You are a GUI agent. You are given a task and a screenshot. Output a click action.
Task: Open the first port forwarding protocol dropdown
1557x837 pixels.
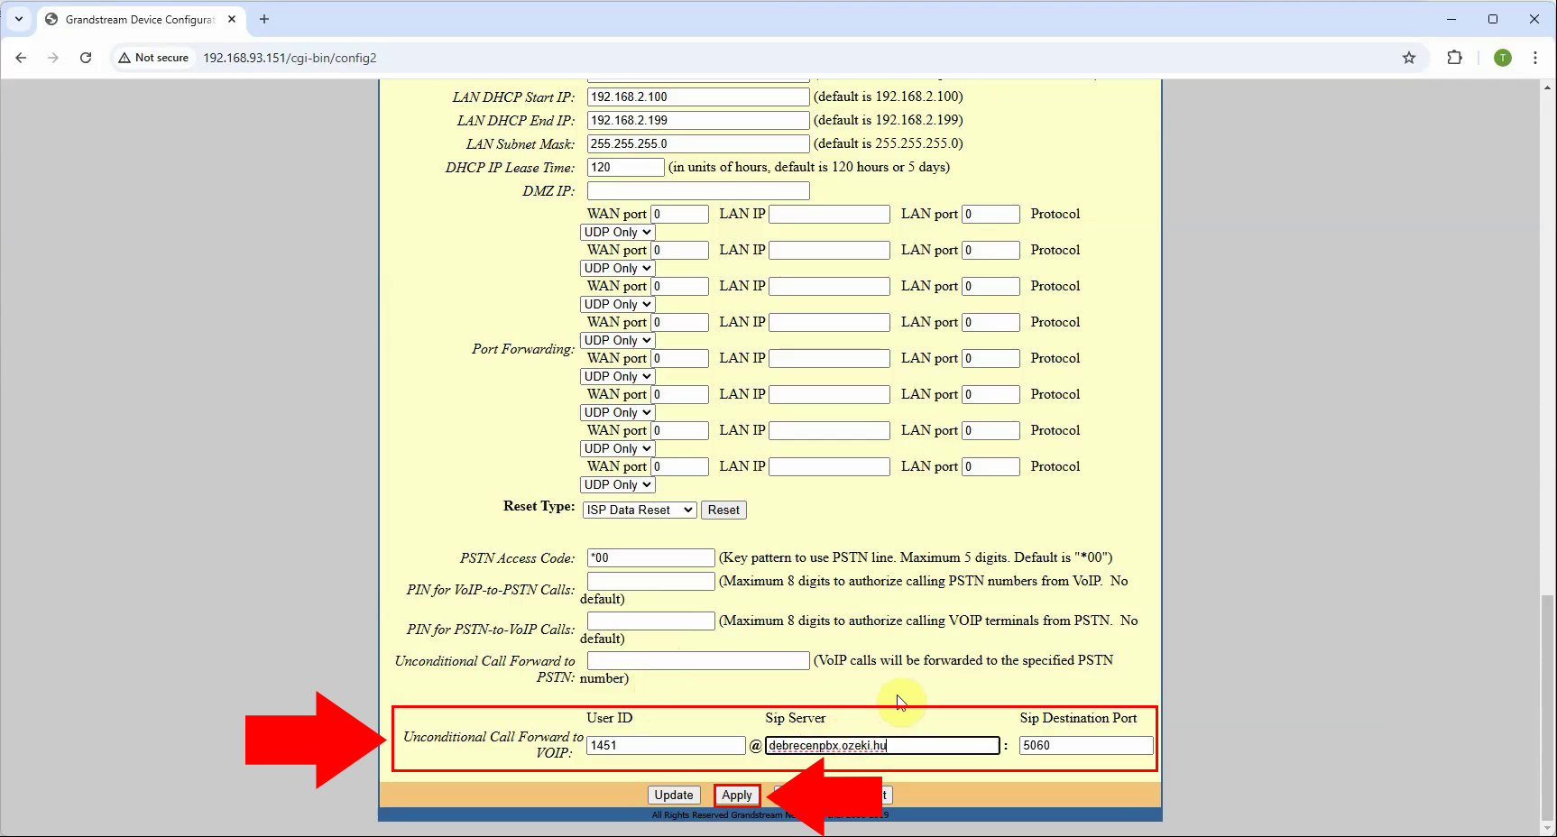click(x=617, y=232)
